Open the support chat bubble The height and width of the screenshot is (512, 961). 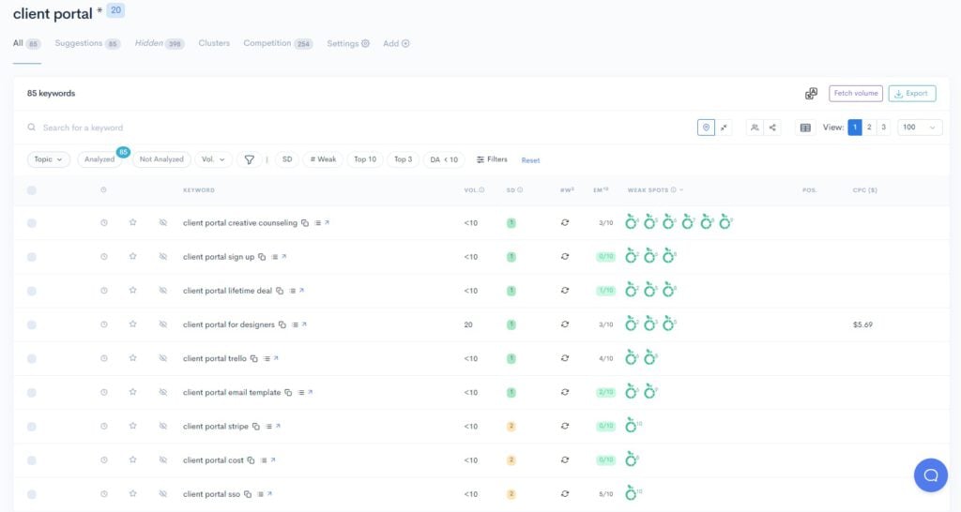click(x=930, y=474)
